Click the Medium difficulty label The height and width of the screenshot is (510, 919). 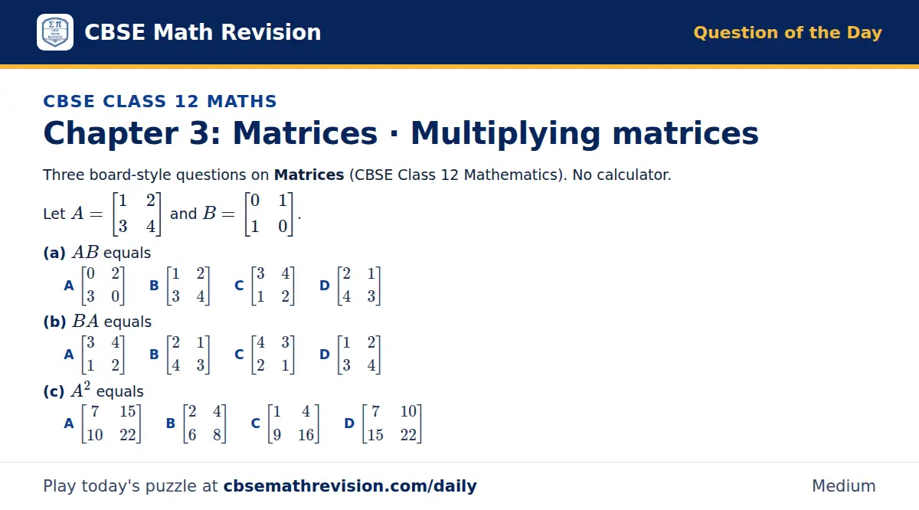click(844, 485)
